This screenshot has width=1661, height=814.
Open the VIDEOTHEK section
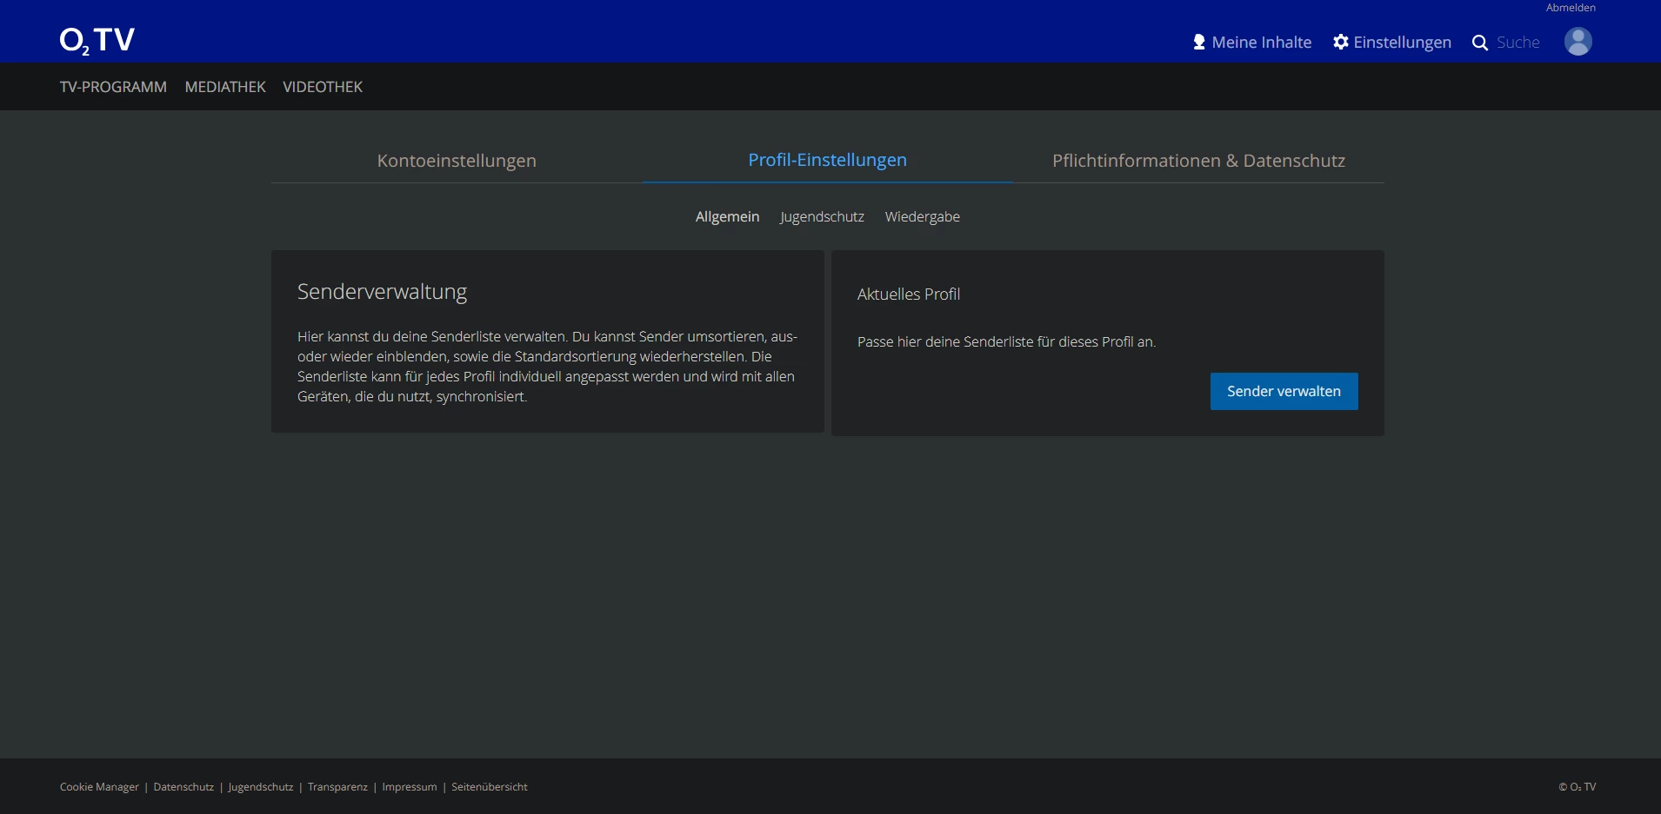[x=323, y=87]
